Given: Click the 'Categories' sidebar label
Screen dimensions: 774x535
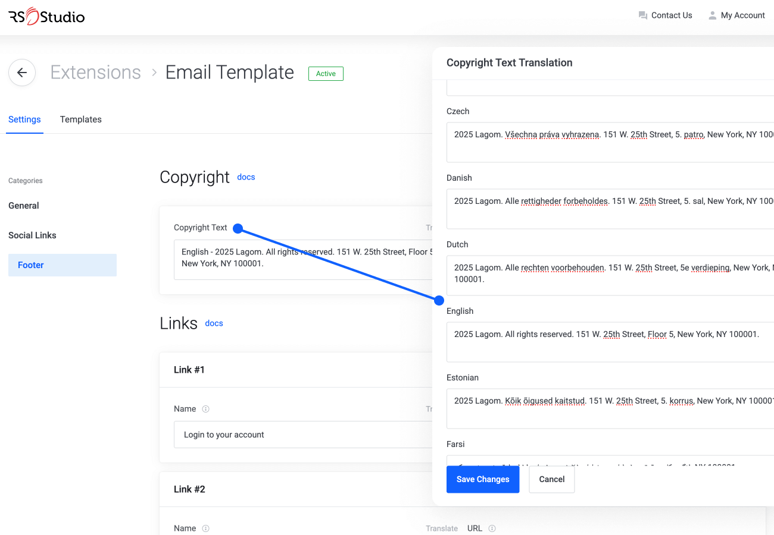Looking at the screenshot, I should [26, 181].
